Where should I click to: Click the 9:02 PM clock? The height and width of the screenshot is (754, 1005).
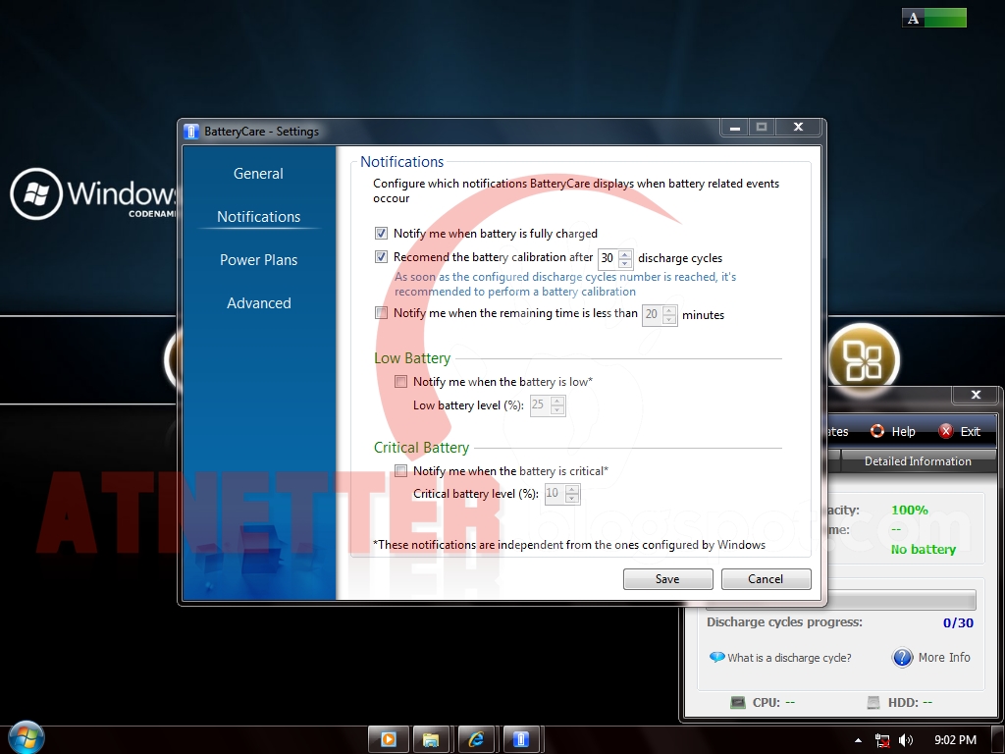(955, 740)
